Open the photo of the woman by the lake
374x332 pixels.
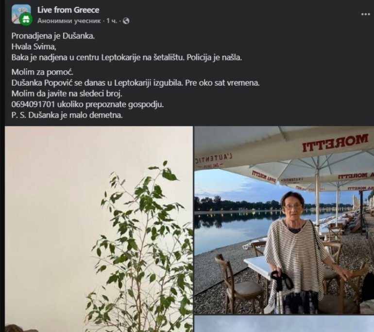(284, 220)
